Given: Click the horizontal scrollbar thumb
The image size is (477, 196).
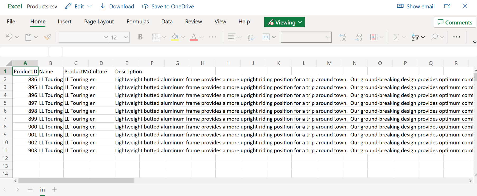Looking at the screenshot, I should point(76,181).
